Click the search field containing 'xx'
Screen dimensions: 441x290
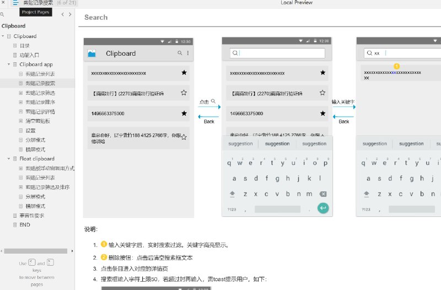[x=402, y=53]
